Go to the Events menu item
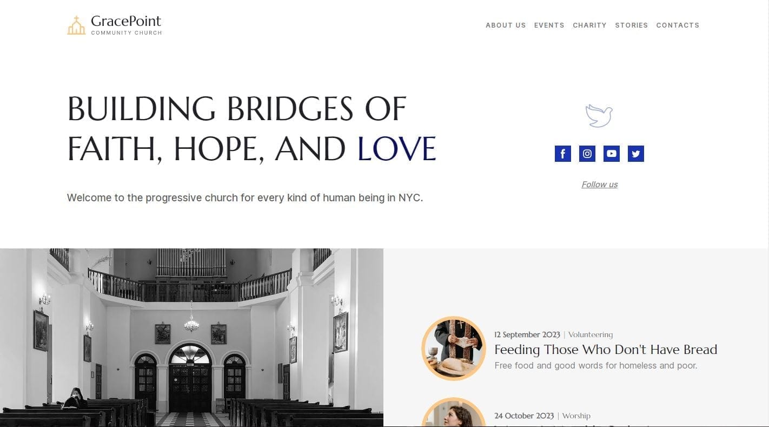 coord(549,25)
